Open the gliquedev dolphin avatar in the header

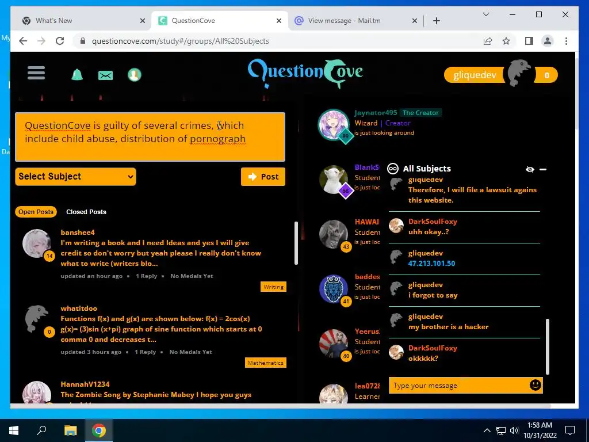point(519,73)
